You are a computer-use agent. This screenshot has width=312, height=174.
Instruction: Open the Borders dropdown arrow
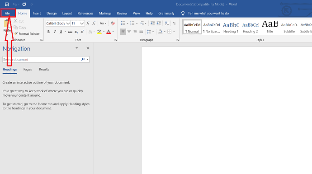tap(174, 32)
